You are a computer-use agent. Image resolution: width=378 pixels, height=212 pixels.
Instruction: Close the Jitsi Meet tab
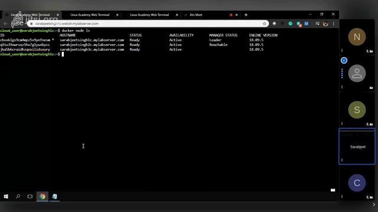click(x=236, y=15)
